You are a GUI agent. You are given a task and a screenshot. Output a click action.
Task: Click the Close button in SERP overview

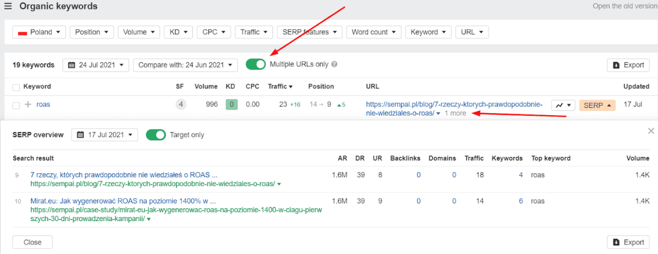click(32, 242)
